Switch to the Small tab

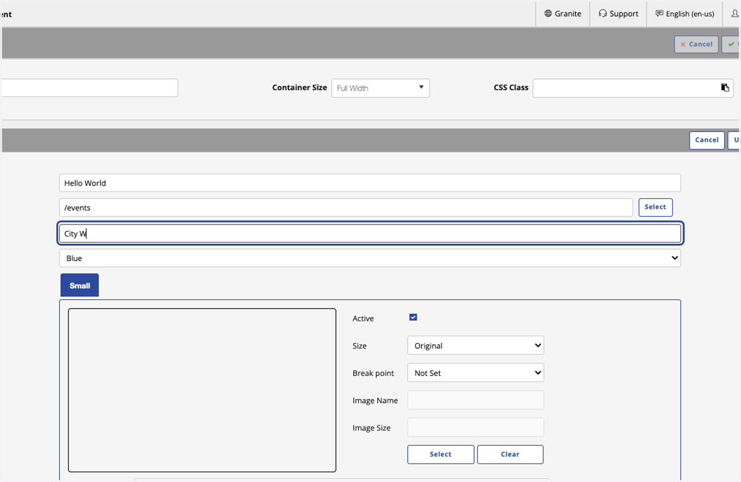click(x=80, y=286)
